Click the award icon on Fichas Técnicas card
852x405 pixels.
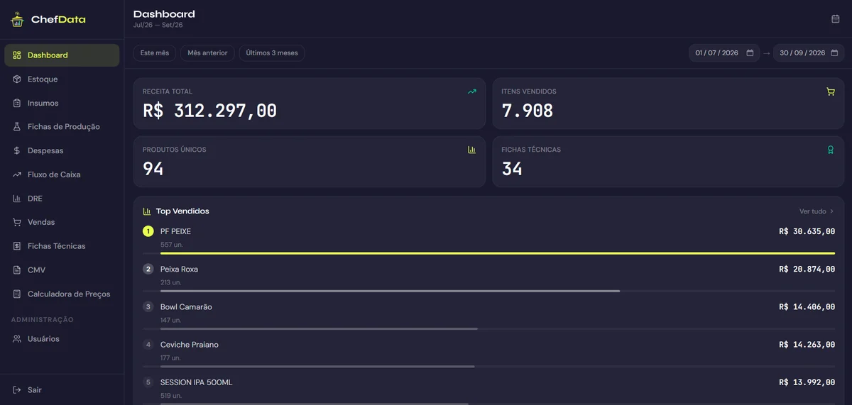tap(831, 150)
